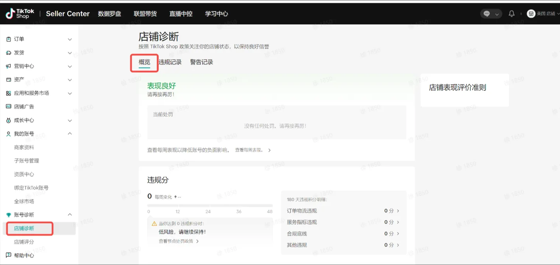Go to 绑定TikTok账号 page

pyautogui.click(x=31, y=188)
